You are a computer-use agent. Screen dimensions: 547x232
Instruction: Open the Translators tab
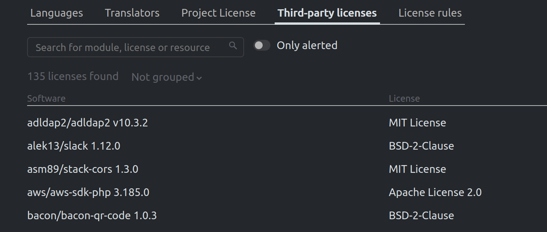coord(132,13)
